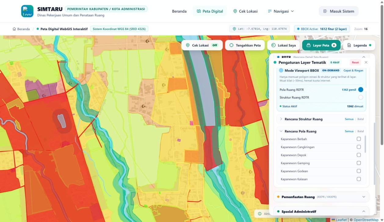Toggle Struktur Ruang RDTR layer switch
384x222 pixels.
point(360,97)
